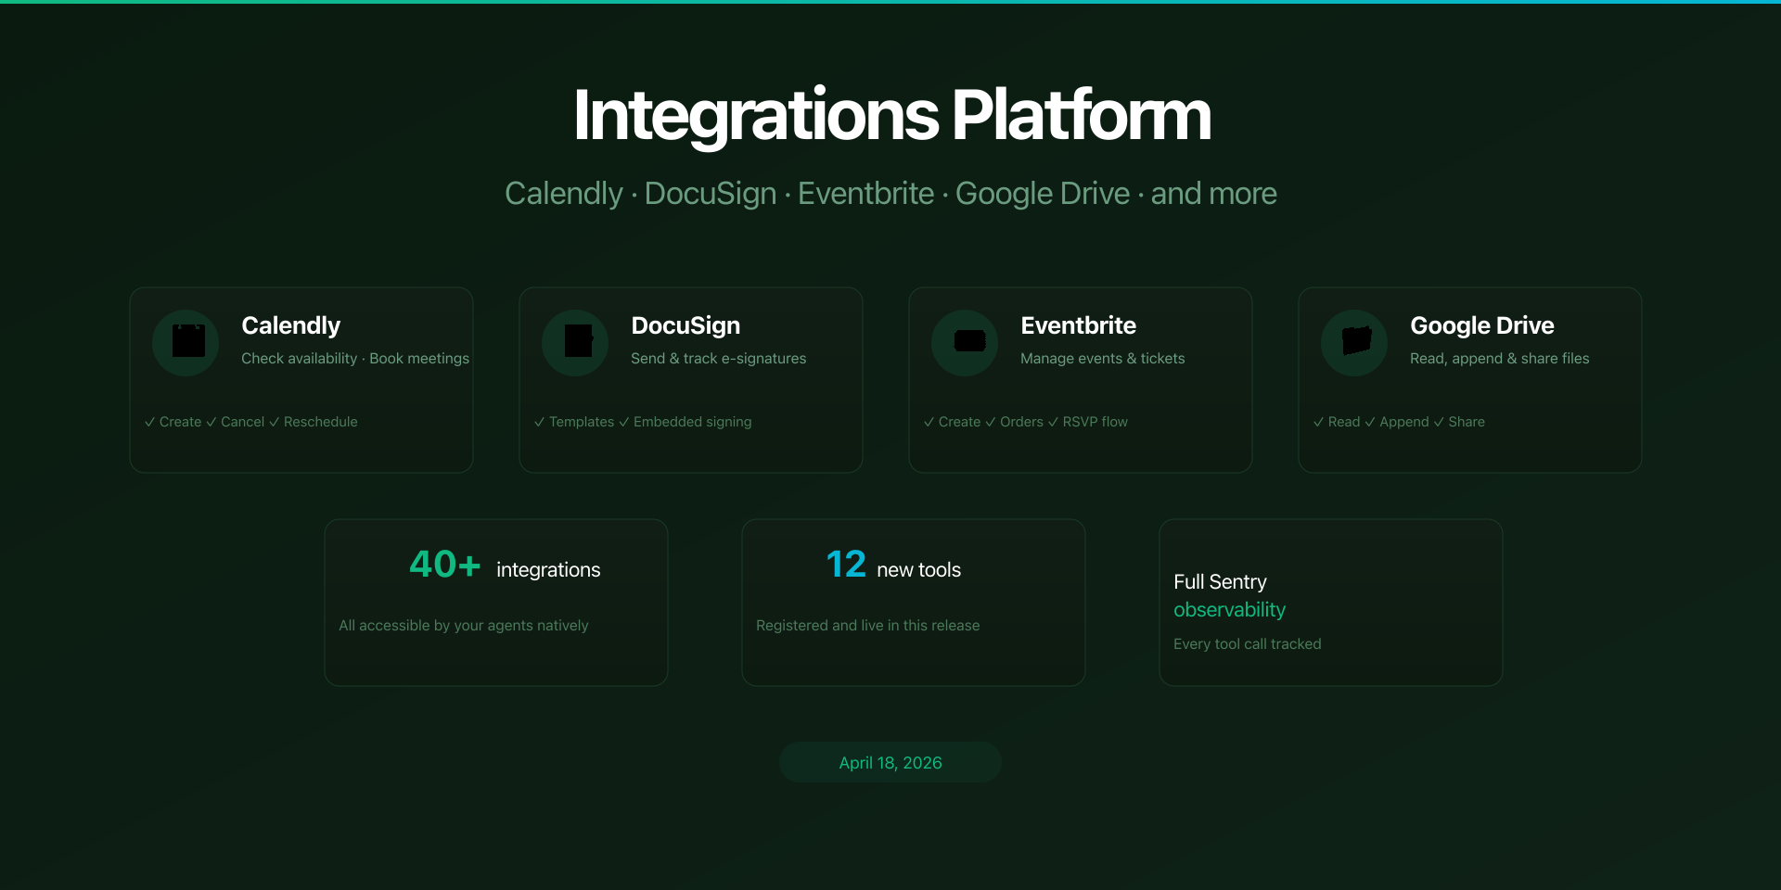This screenshot has width=1781, height=890.
Task: Click Eventbrite's 'Create Orders RSVP flow' line
Action: click(1025, 422)
